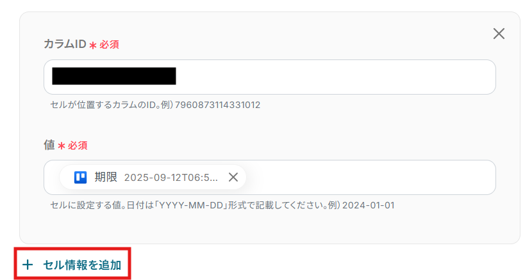Select the 期限 label in the chip

click(x=106, y=177)
